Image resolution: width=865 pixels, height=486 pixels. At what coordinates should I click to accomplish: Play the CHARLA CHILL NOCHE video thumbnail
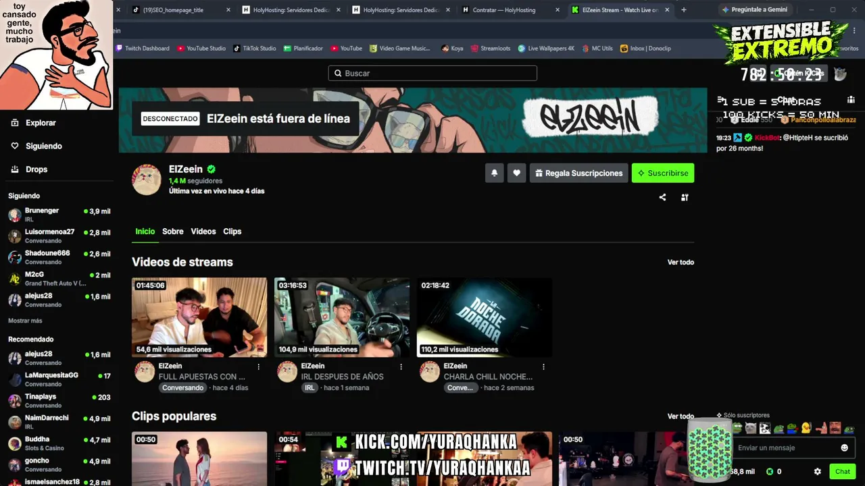pos(485,317)
